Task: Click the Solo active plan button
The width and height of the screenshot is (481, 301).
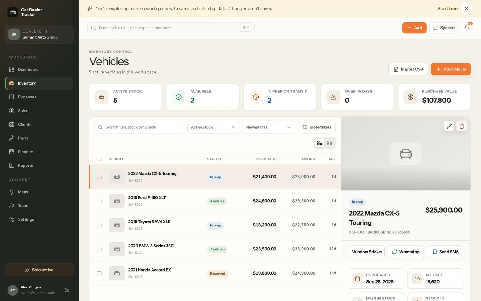Action: click(39, 270)
